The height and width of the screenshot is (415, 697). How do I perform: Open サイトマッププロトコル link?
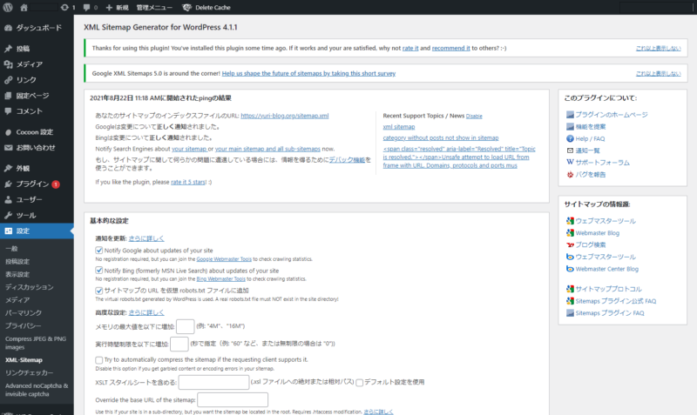[x=608, y=289]
